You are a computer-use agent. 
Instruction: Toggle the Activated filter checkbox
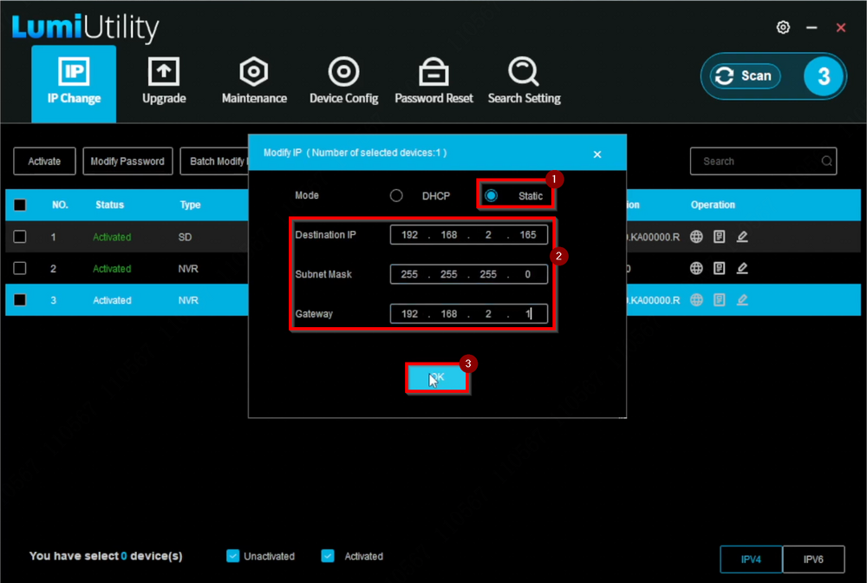pos(328,556)
